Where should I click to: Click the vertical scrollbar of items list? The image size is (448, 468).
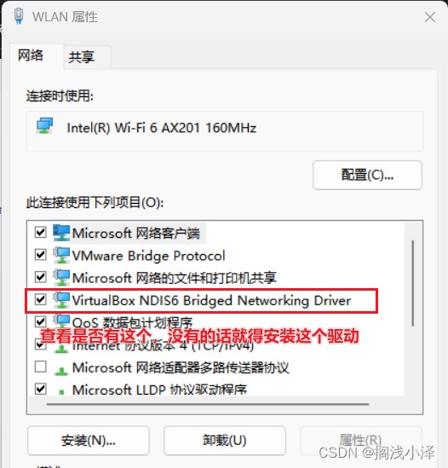click(413, 283)
